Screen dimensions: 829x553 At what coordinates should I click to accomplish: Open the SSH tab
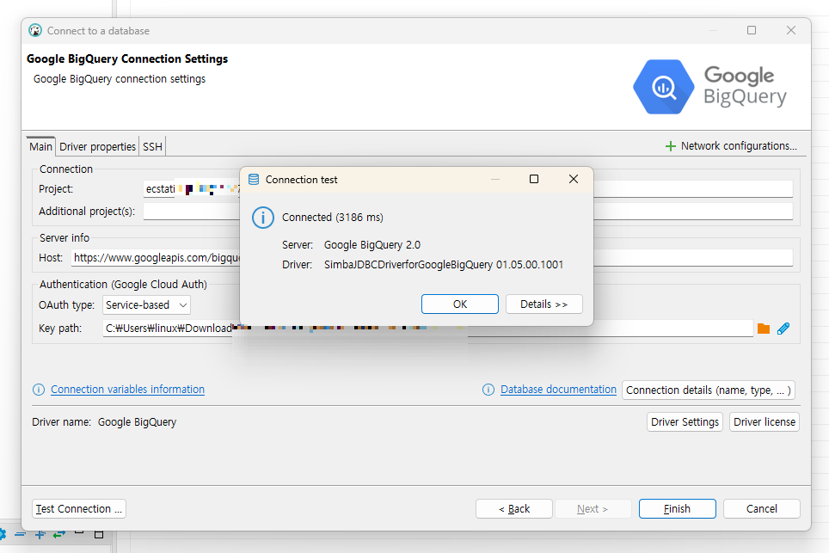152,146
